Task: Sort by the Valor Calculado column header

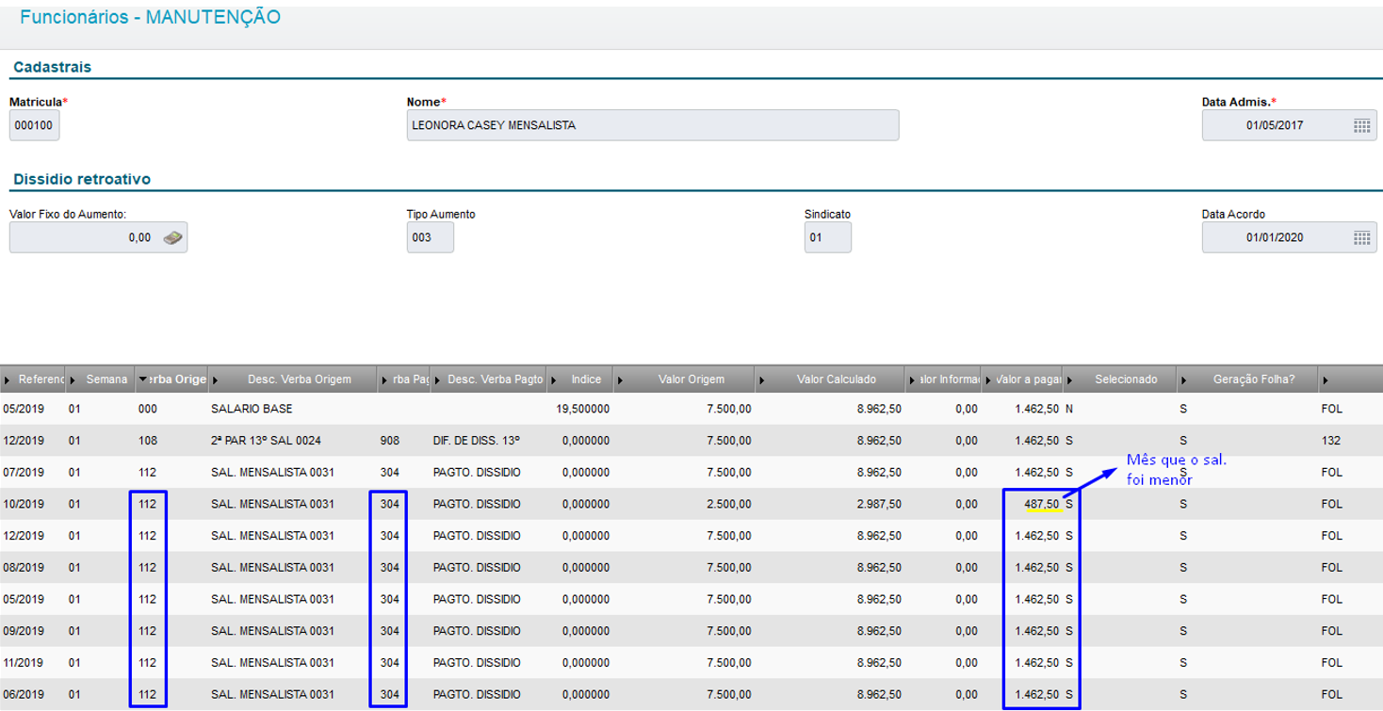Action: pyautogui.click(x=830, y=380)
